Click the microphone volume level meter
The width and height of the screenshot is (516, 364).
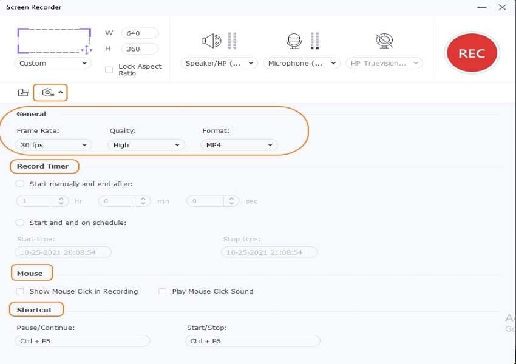click(314, 41)
